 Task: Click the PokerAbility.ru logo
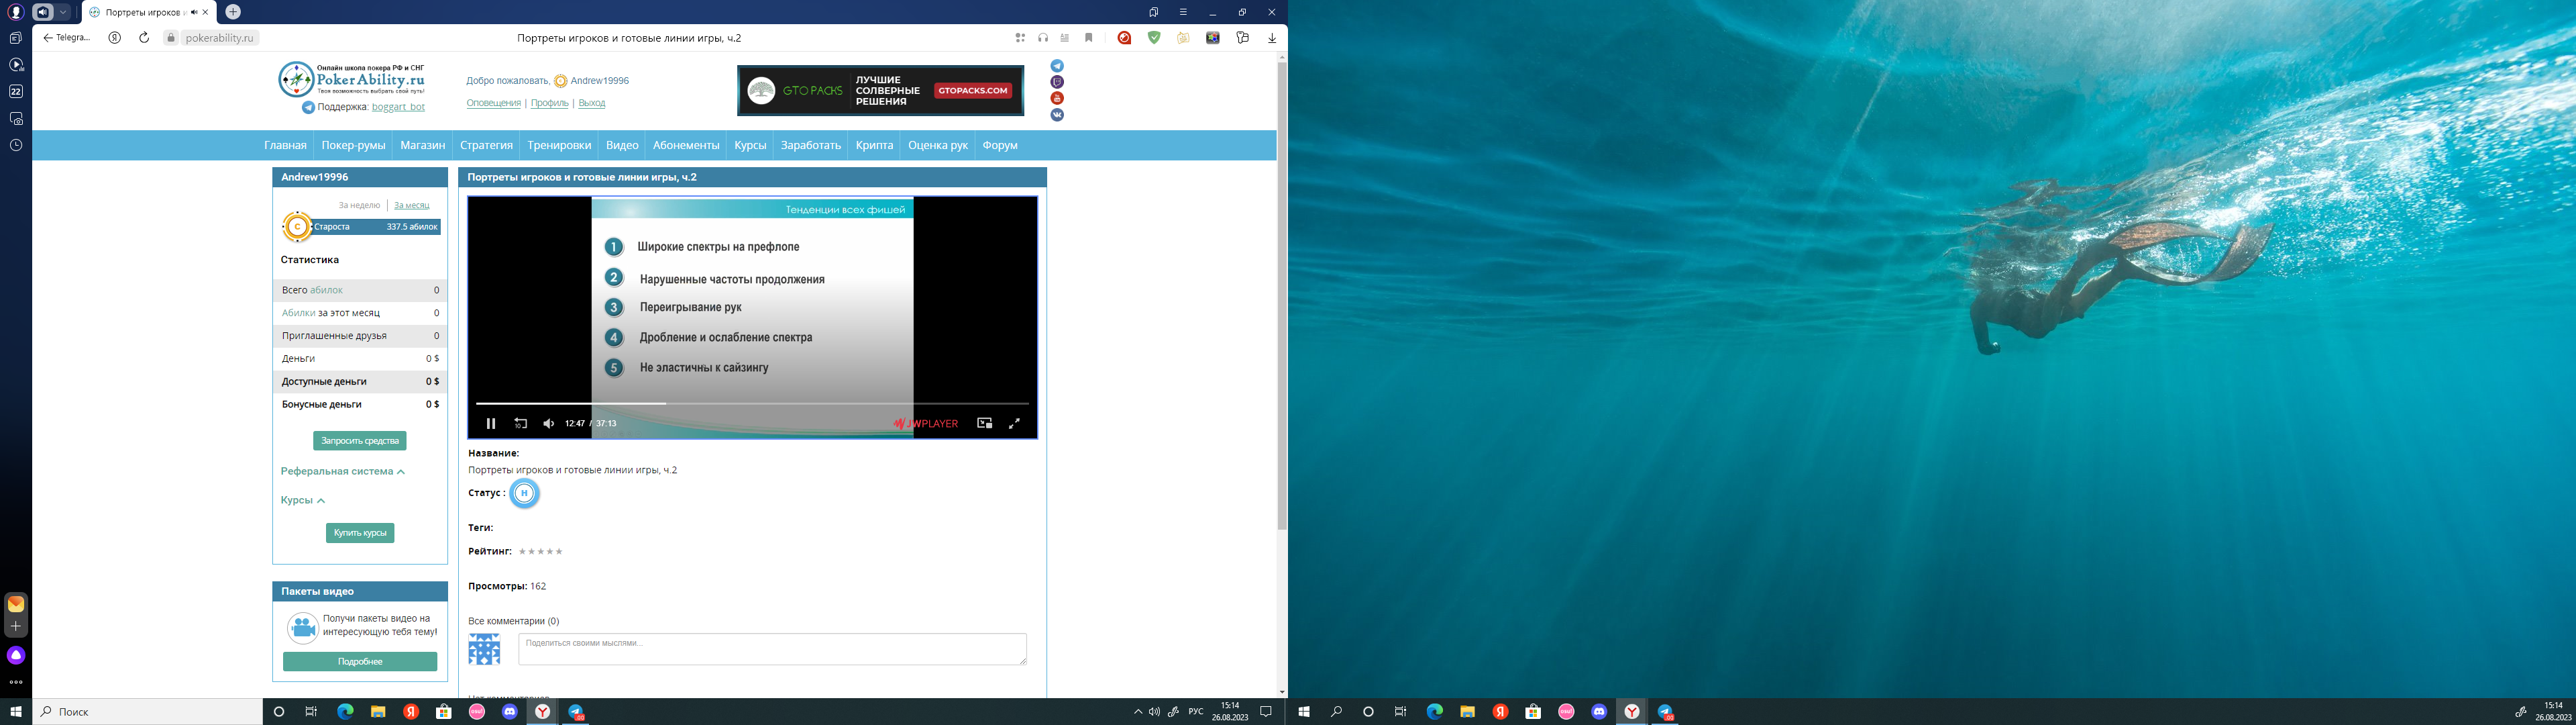[x=352, y=79]
